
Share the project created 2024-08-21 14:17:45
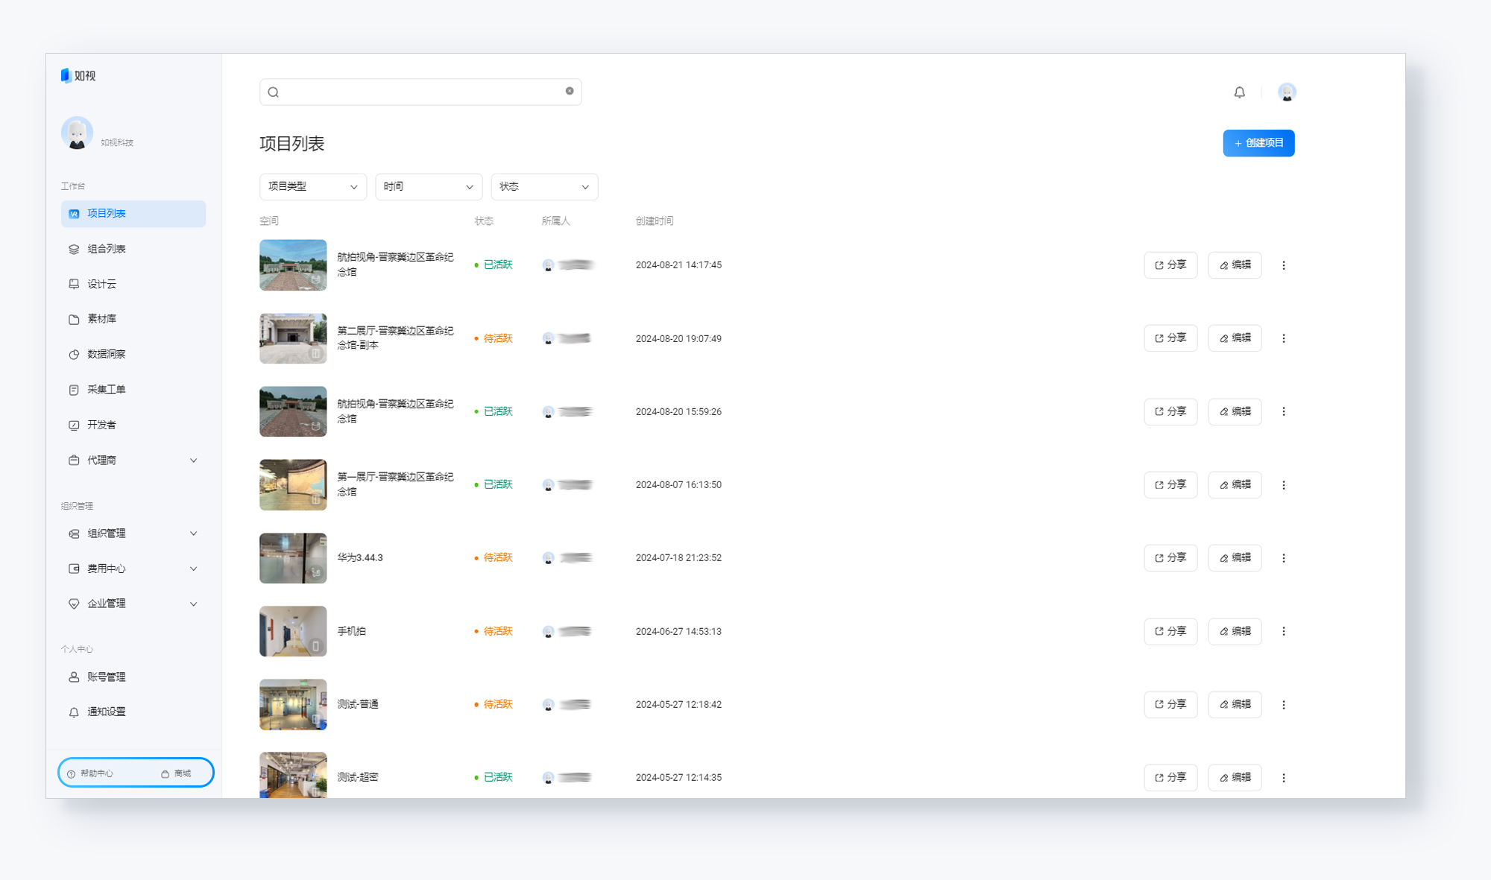(1170, 265)
